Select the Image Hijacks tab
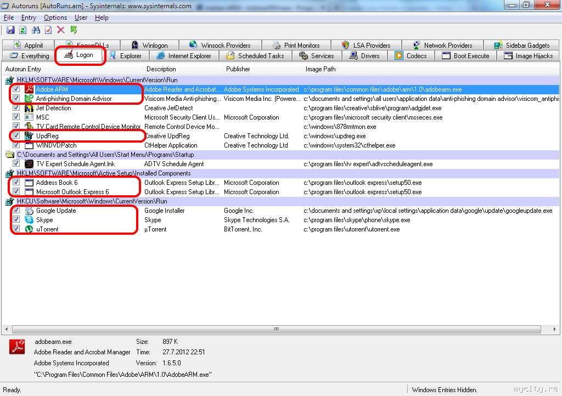 coord(529,56)
